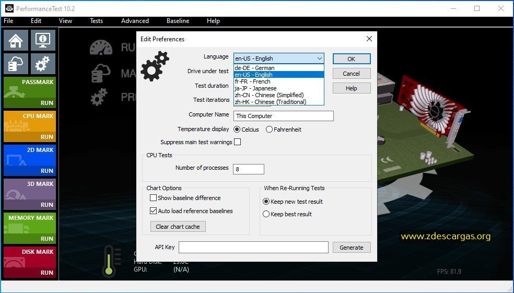
Task: Generate an API key
Action: [352, 248]
